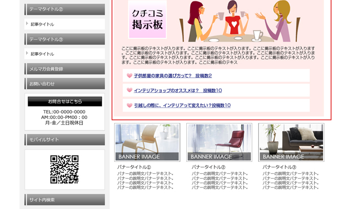The image size is (348, 209).
Task: Click the red chair banner image
Action: click(x=219, y=142)
